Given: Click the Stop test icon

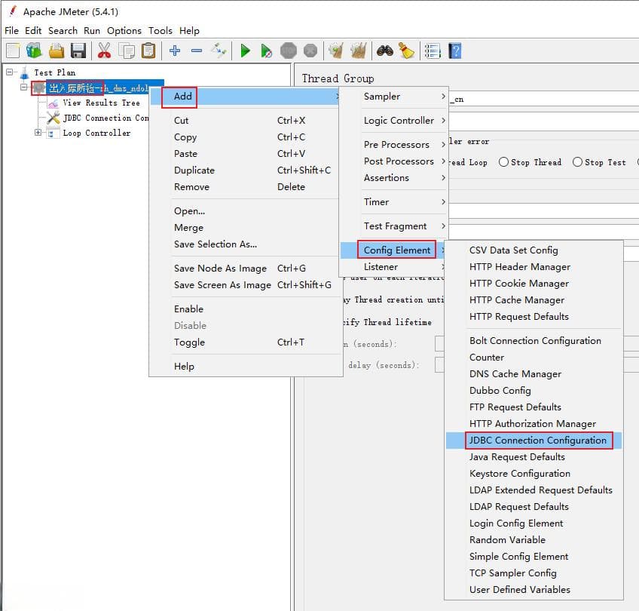Looking at the screenshot, I should click(x=289, y=51).
